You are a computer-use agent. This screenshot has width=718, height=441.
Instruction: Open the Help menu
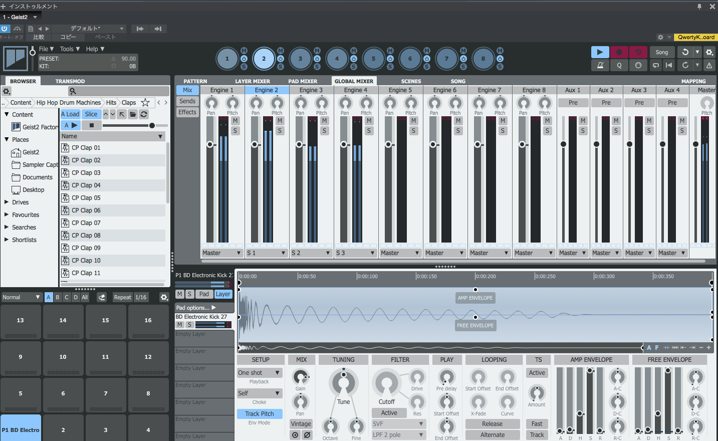(95, 49)
